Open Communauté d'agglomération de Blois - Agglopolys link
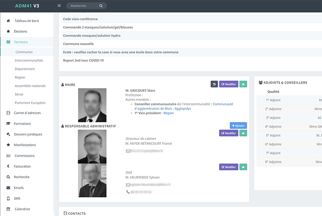Viewport: 322px width, 216px height. tap(184, 106)
